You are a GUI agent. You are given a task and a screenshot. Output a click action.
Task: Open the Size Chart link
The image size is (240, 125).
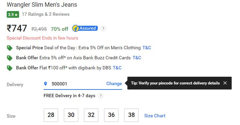(x=155, y=116)
